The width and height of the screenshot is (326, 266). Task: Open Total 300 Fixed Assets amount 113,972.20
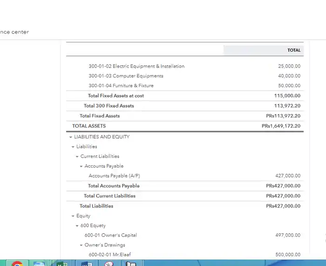(287, 106)
